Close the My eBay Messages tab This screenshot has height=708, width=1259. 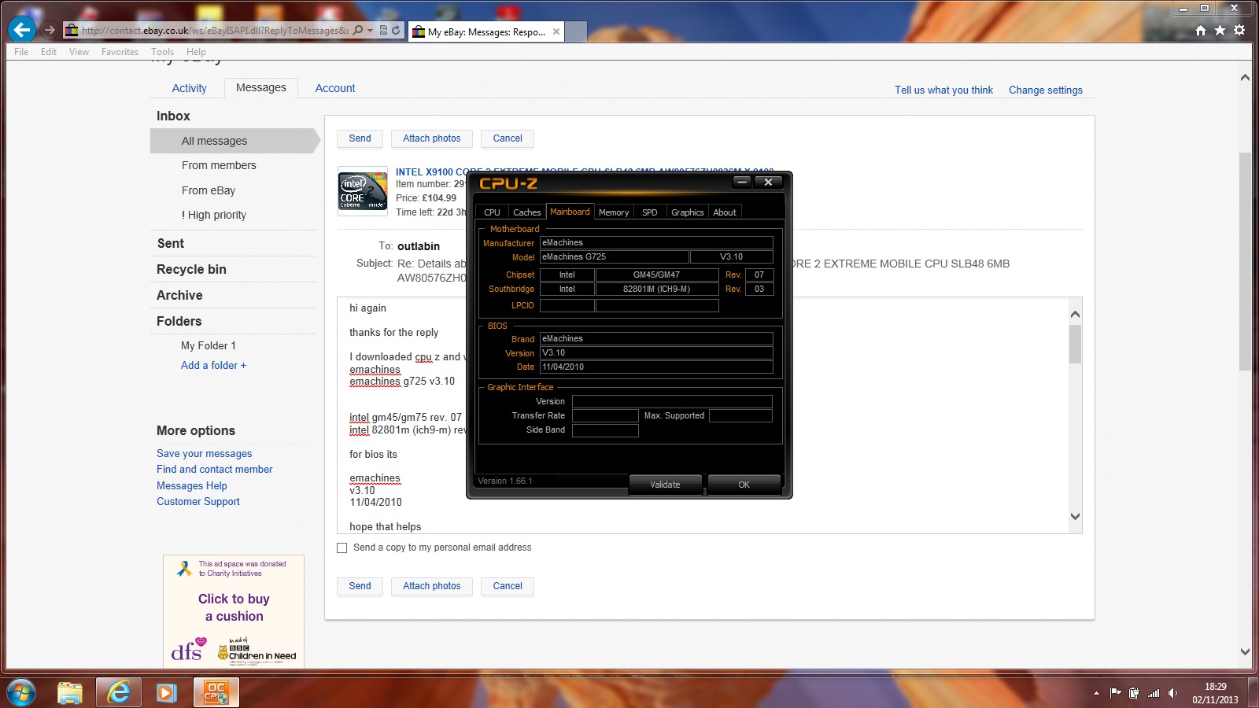click(x=556, y=31)
